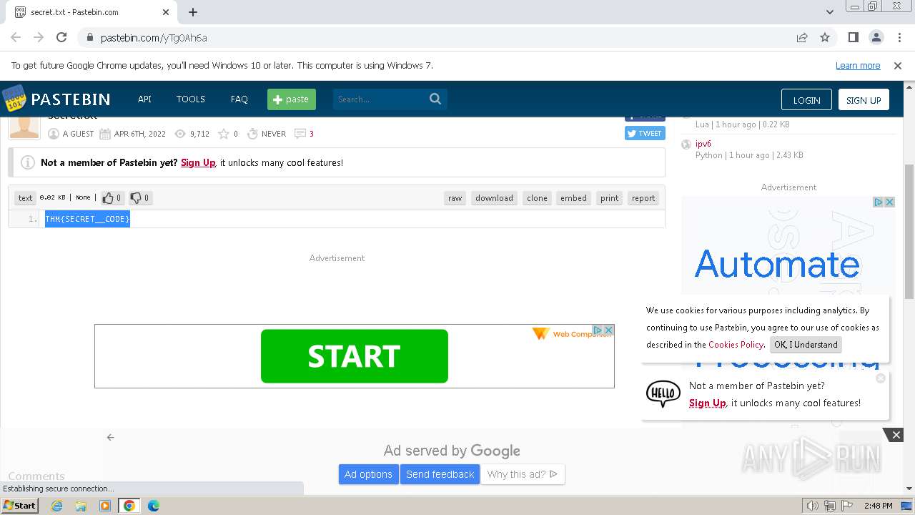This screenshot has height=515, width=915.
Task: Close the START banner ad X icon
Action: click(609, 330)
